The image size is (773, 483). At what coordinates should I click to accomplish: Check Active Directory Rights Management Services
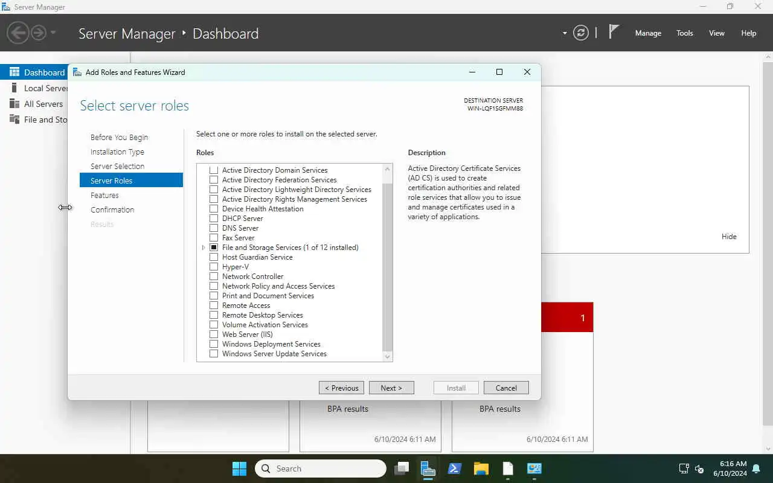point(214,199)
